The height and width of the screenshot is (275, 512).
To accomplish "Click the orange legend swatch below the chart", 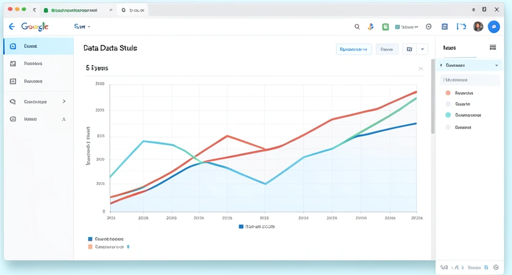I will coord(90,247).
